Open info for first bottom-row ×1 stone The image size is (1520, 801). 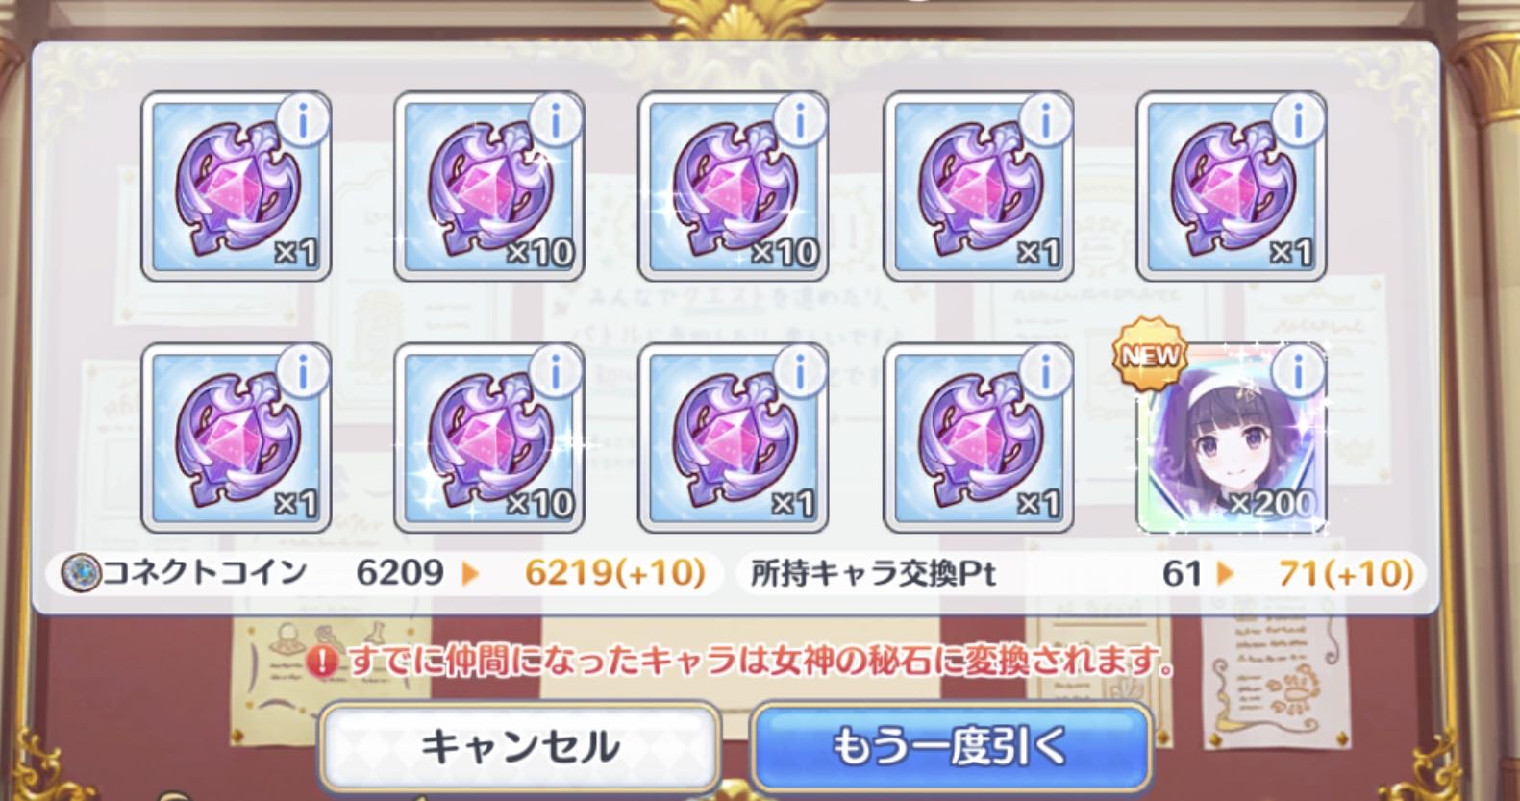click(302, 372)
